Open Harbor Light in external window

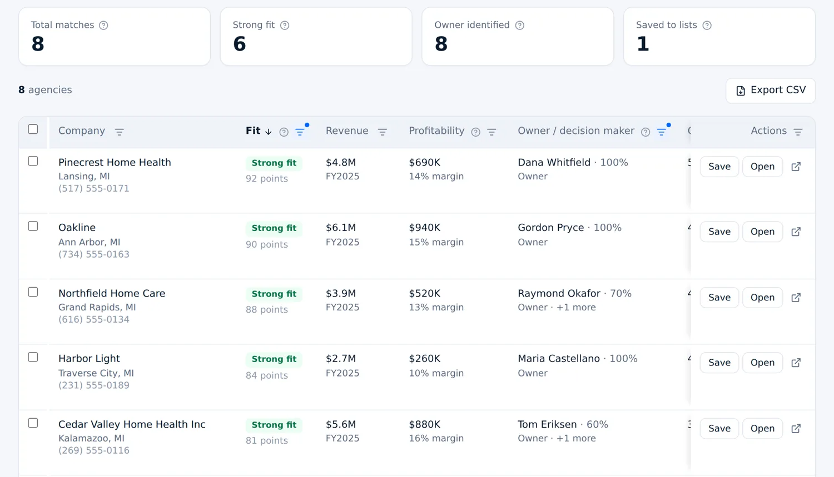[x=796, y=363]
